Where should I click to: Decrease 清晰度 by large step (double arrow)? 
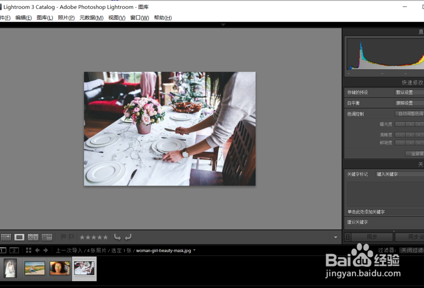tap(400, 135)
